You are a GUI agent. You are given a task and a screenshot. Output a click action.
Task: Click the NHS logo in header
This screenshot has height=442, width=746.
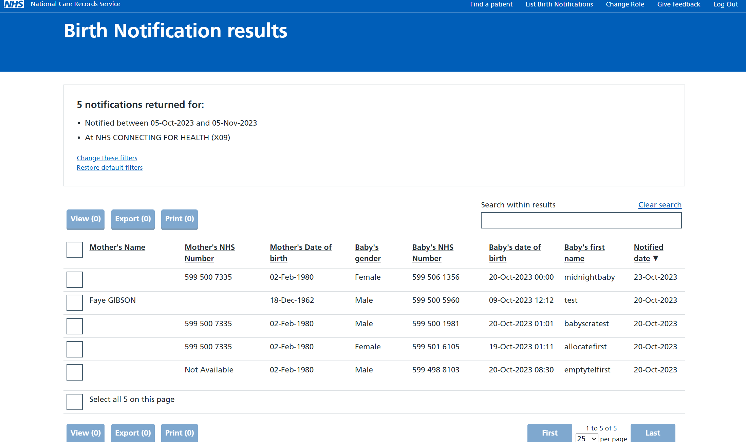14,4
